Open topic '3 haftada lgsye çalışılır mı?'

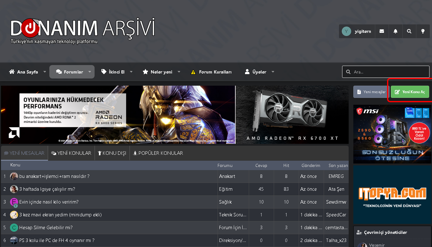click(x=47, y=189)
